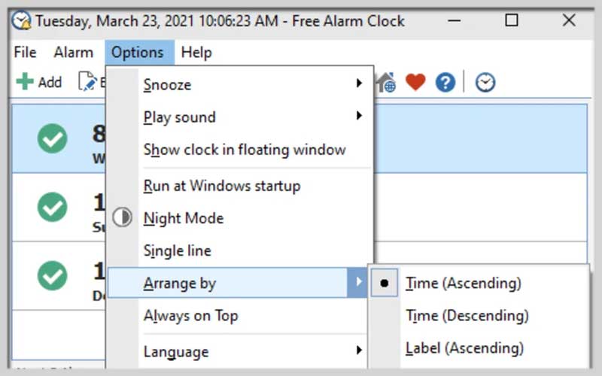Image resolution: width=602 pixels, height=376 pixels.
Task: Toggle the green checkmark of the first alarm
Action: [x=52, y=138]
